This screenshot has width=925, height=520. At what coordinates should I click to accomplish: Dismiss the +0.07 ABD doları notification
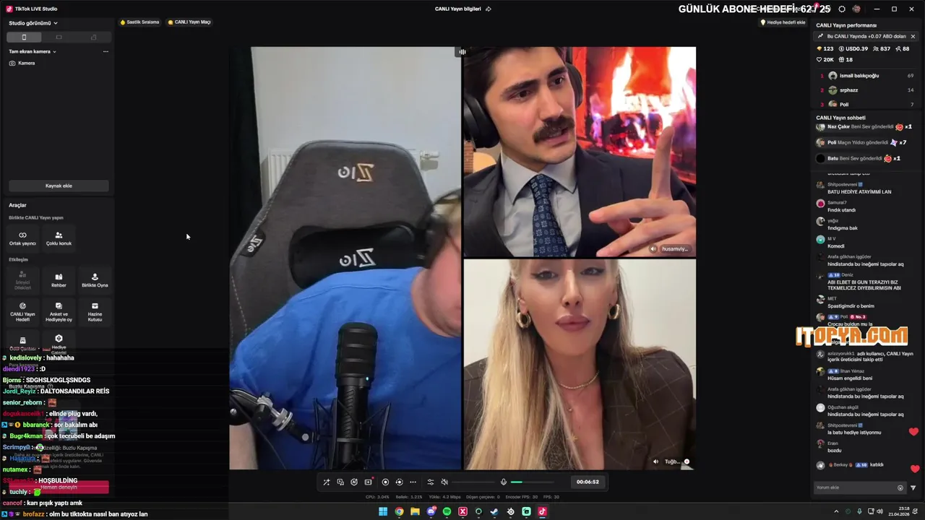[x=913, y=36]
